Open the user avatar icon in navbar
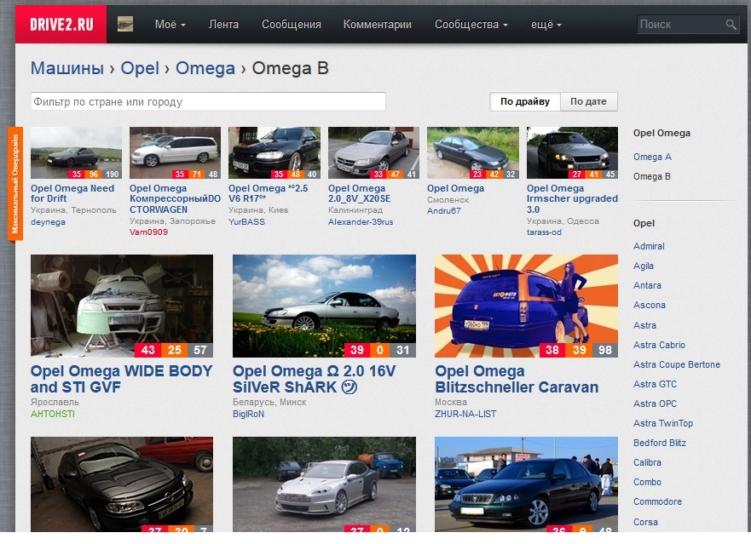The image size is (751, 544). point(125,24)
